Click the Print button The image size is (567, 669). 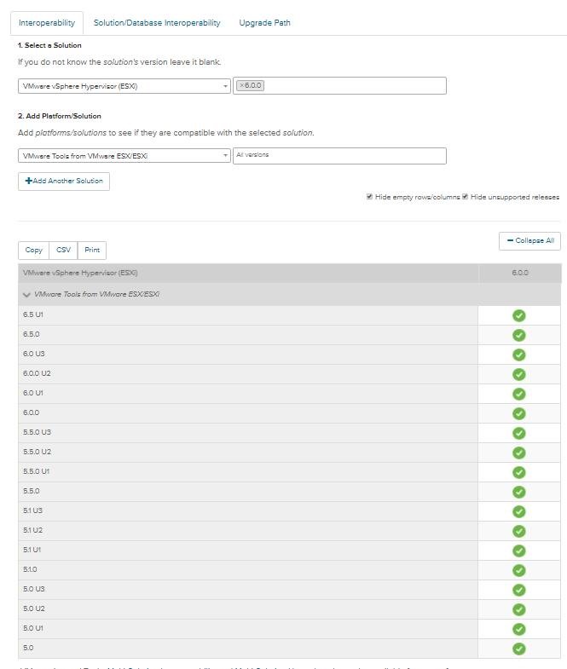click(92, 250)
